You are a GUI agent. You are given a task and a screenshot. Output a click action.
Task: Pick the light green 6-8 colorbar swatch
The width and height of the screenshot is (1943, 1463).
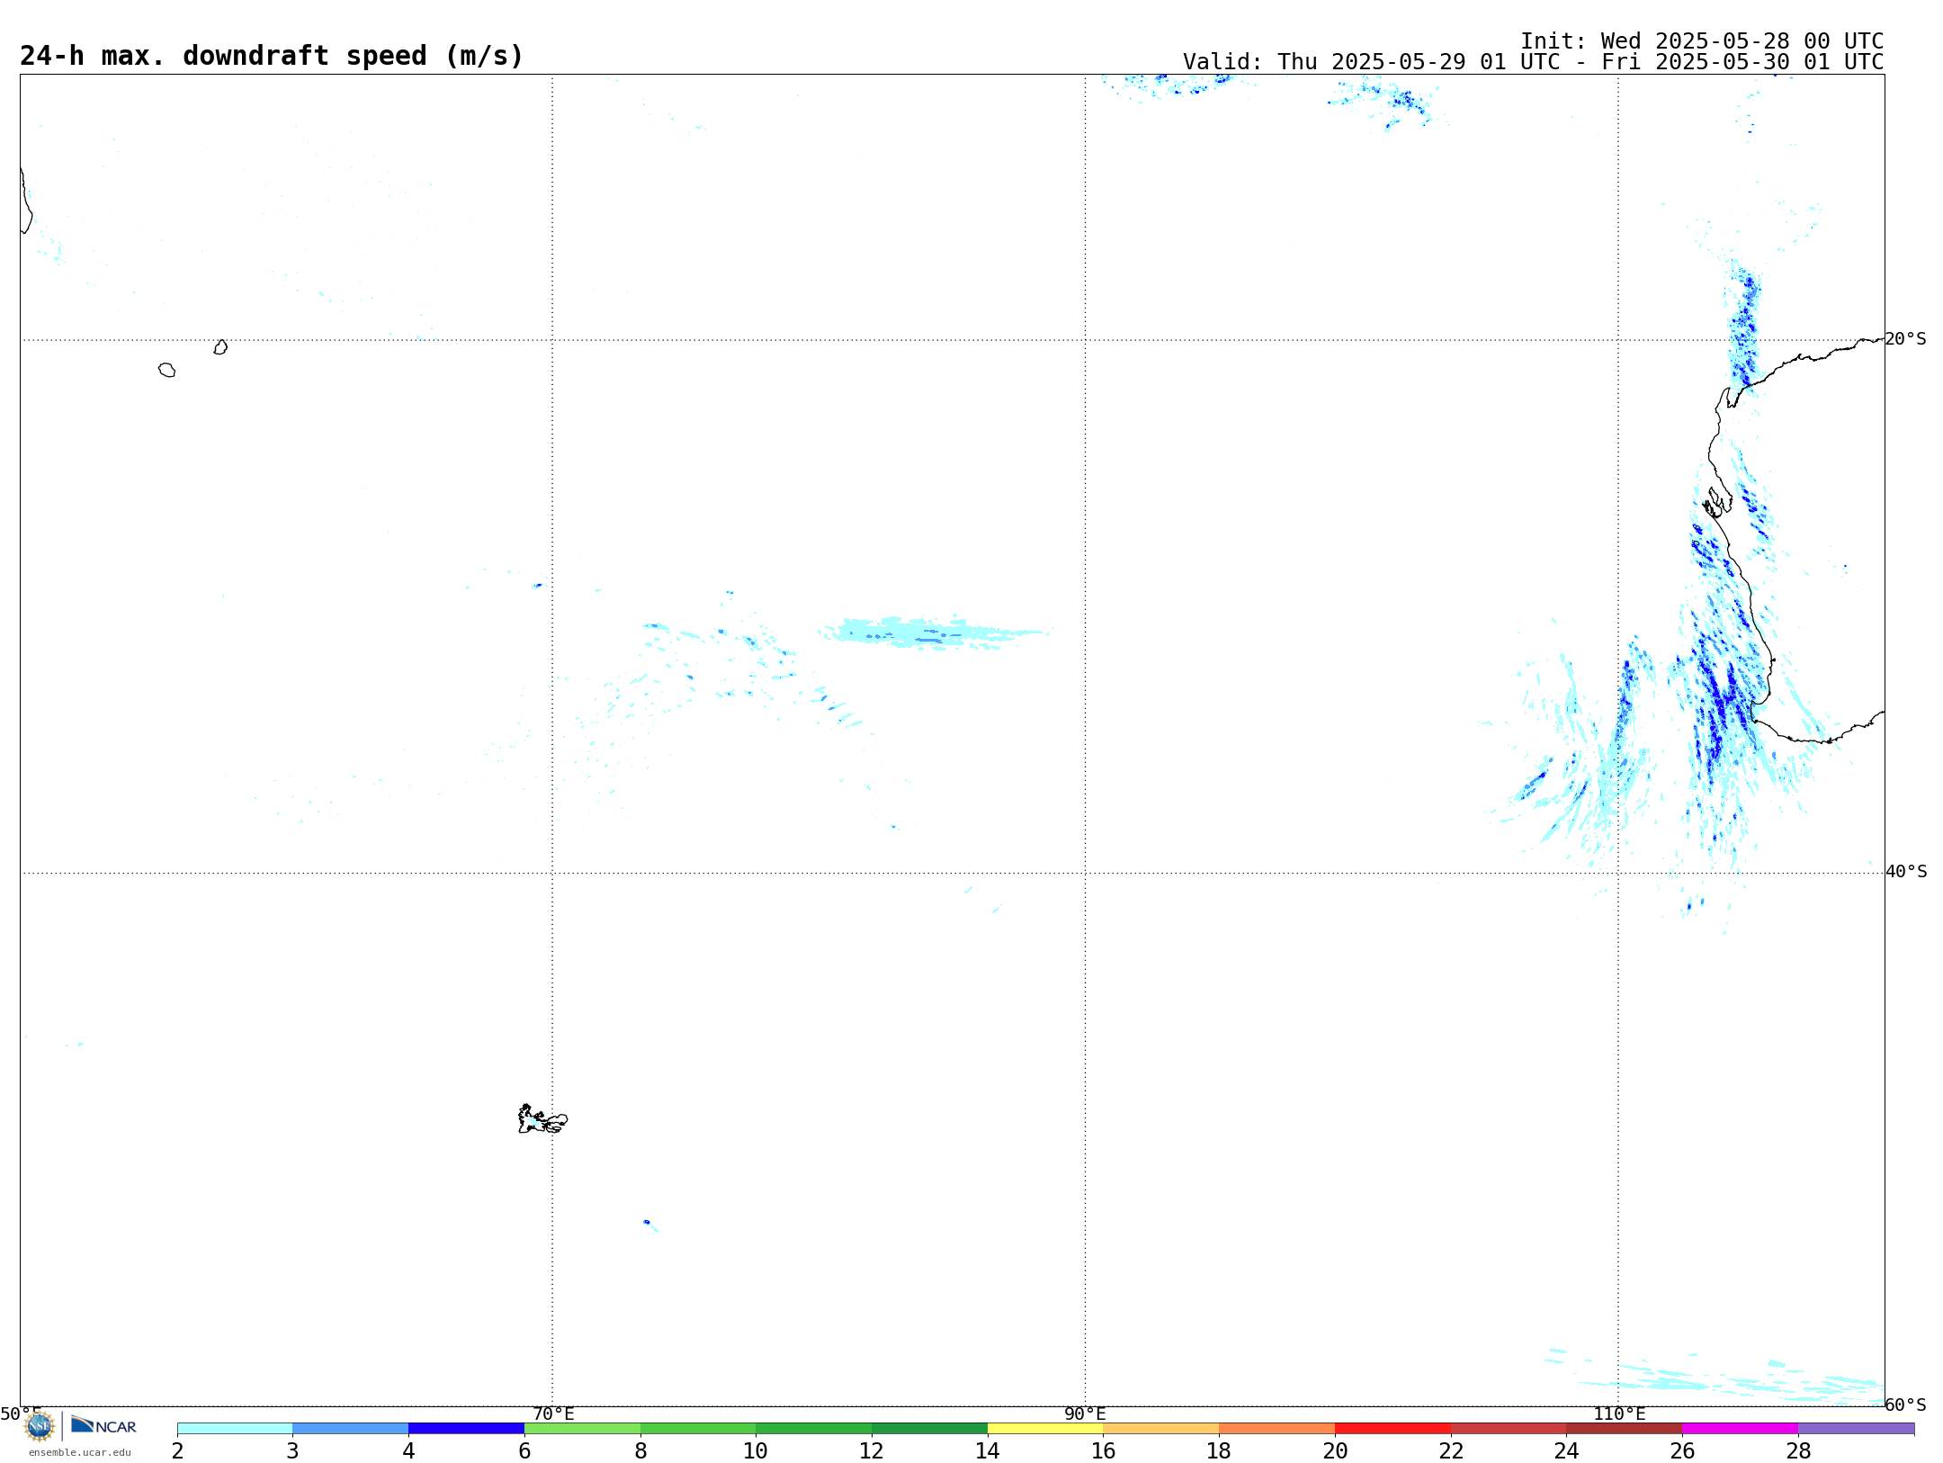point(582,1429)
